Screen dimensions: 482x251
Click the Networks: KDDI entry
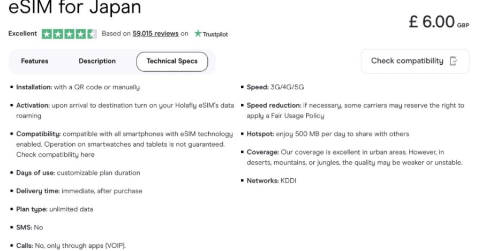(272, 181)
